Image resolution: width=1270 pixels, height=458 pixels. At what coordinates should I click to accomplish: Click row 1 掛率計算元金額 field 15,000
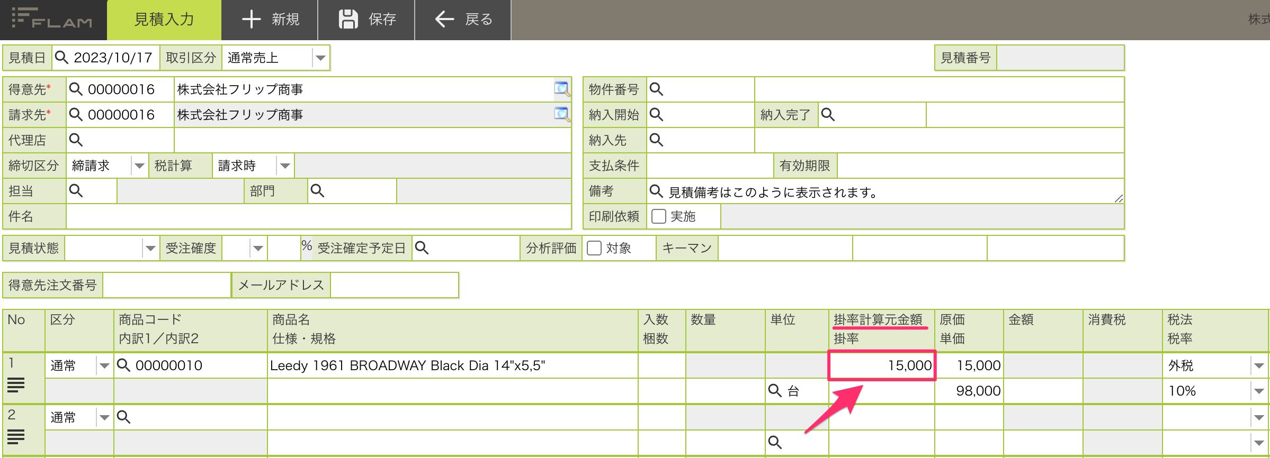coord(882,365)
